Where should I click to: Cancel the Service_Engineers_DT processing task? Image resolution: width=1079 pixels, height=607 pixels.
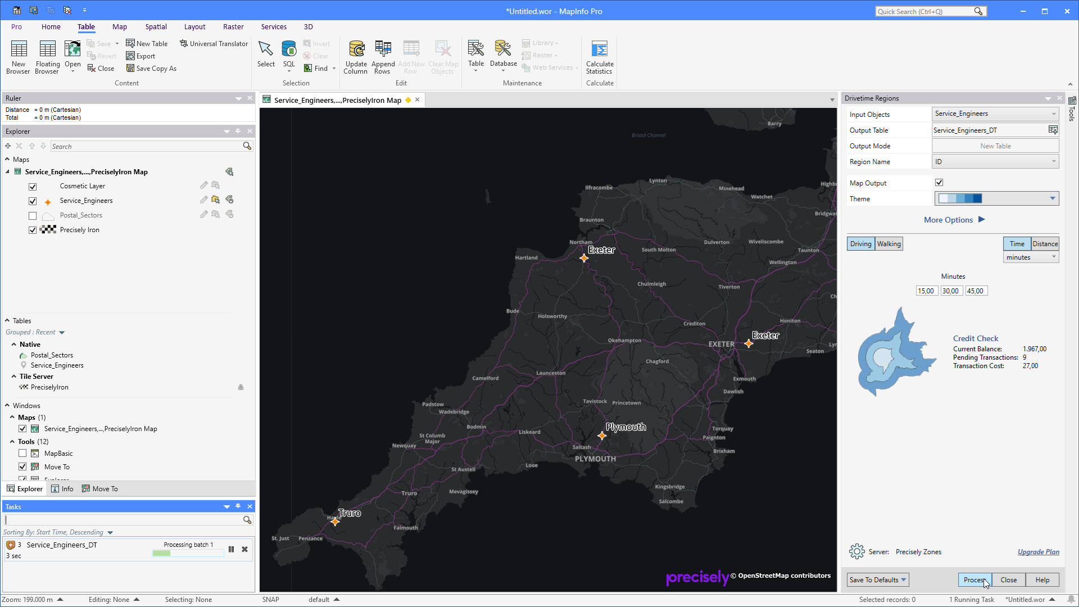[244, 549]
